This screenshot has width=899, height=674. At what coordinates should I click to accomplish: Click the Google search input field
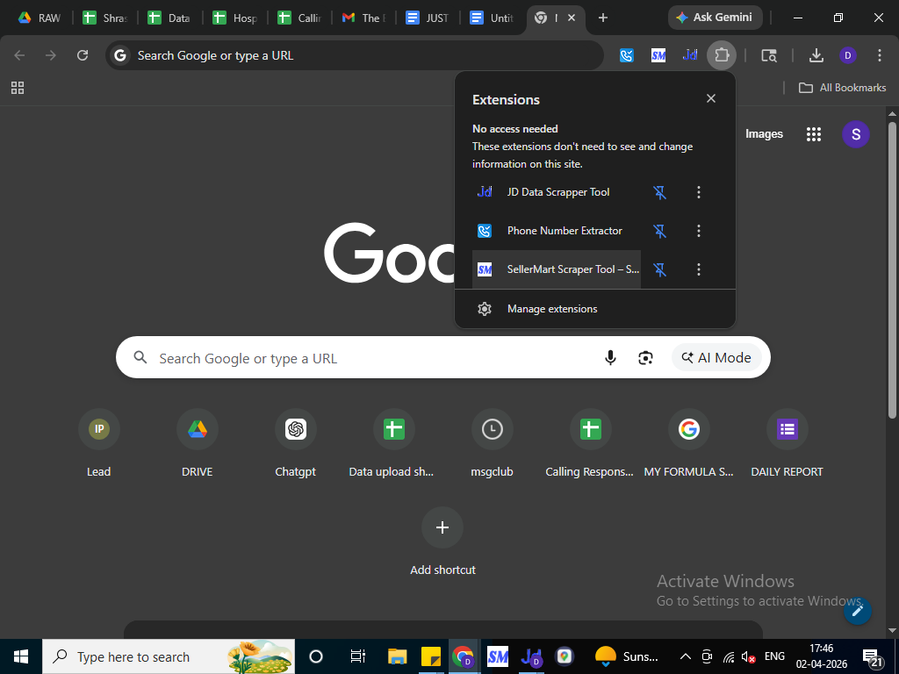(369, 358)
